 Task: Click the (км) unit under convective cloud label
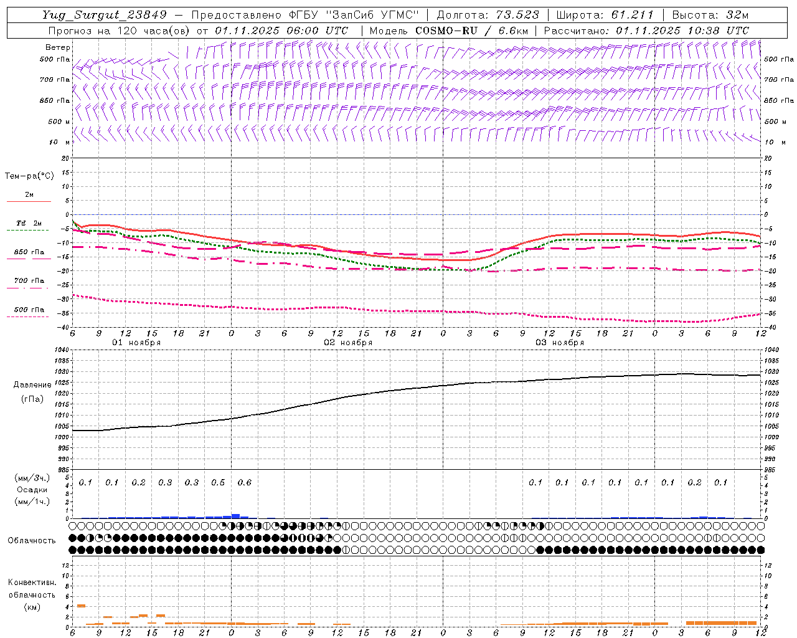pyautogui.click(x=32, y=607)
